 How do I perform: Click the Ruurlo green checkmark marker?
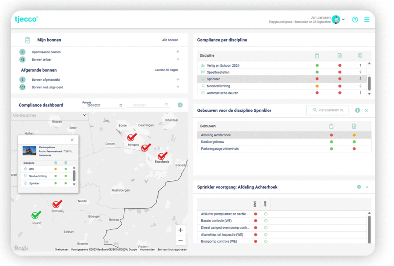tap(36, 215)
